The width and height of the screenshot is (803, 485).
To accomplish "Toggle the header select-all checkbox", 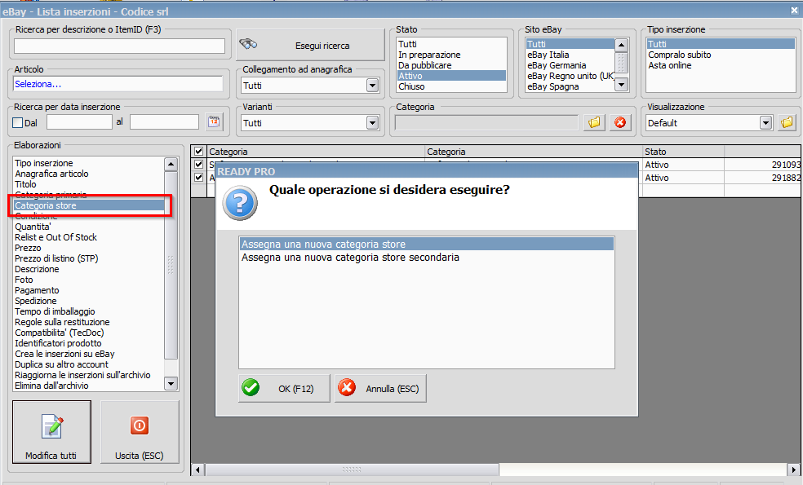I will pyautogui.click(x=198, y=152).
